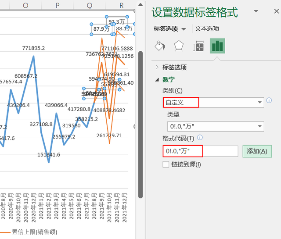
Task: Click the 771895.2 data label
Action: tap(33, 48)
